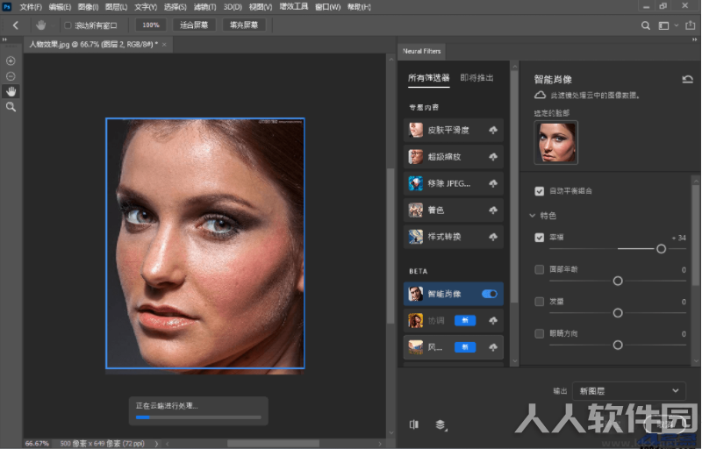Open the 滤镜(T) menu
This screenshot has height=449, width=702.
click(205, 7)
